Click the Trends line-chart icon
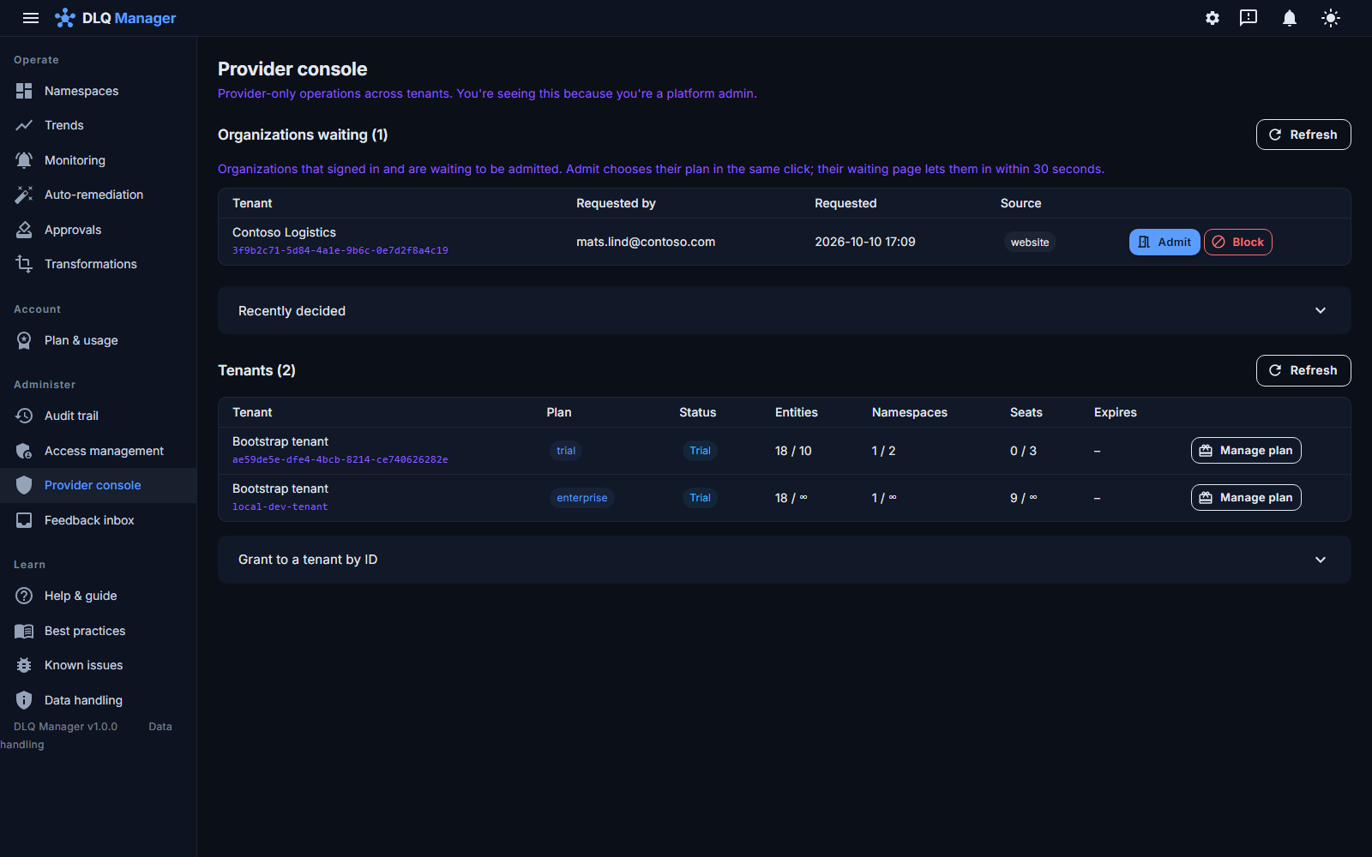1372x857 pixels. (24, 125)
